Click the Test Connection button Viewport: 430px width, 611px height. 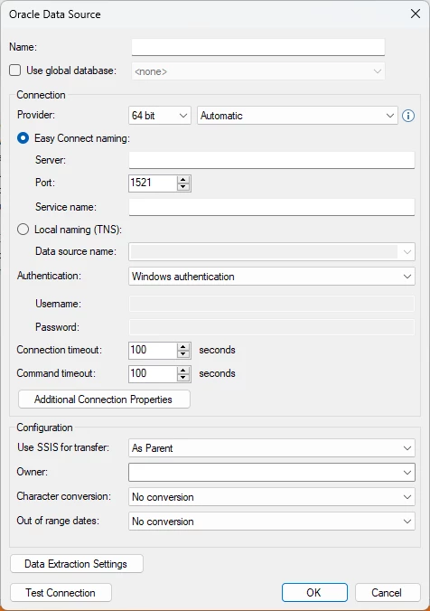point(61,593)
